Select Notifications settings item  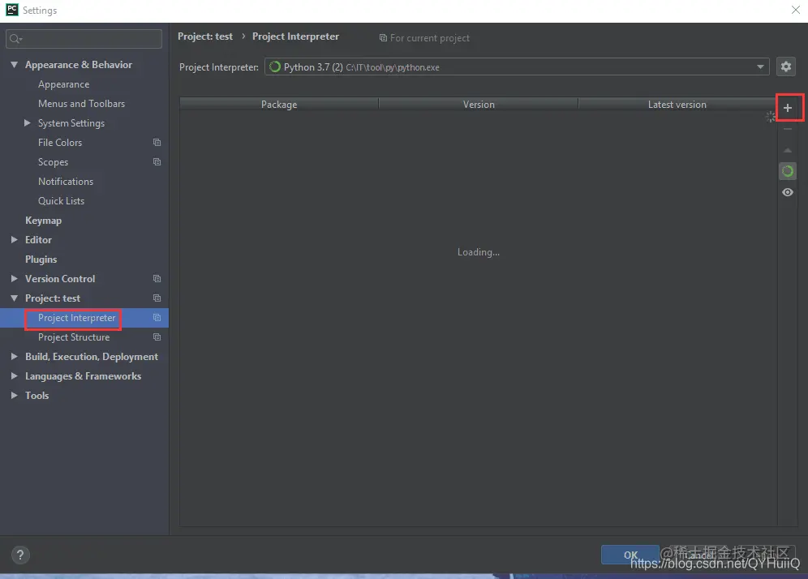pos(66,182)
